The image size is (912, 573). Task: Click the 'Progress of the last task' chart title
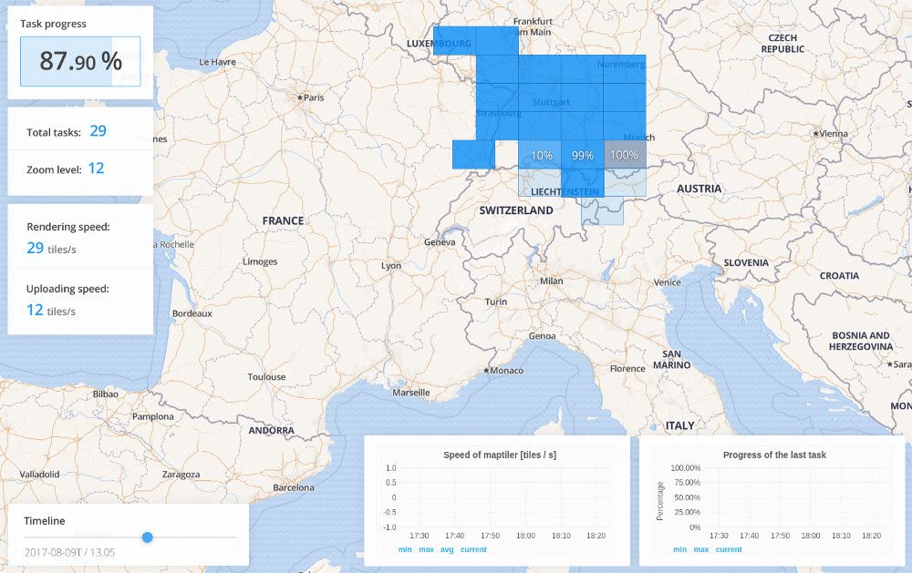coord(774,455)
